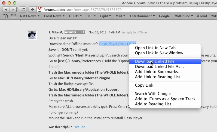This screenshot has height=132, width=217.
Task: Open the Share button in toolbar
Action: coord(23,10)
